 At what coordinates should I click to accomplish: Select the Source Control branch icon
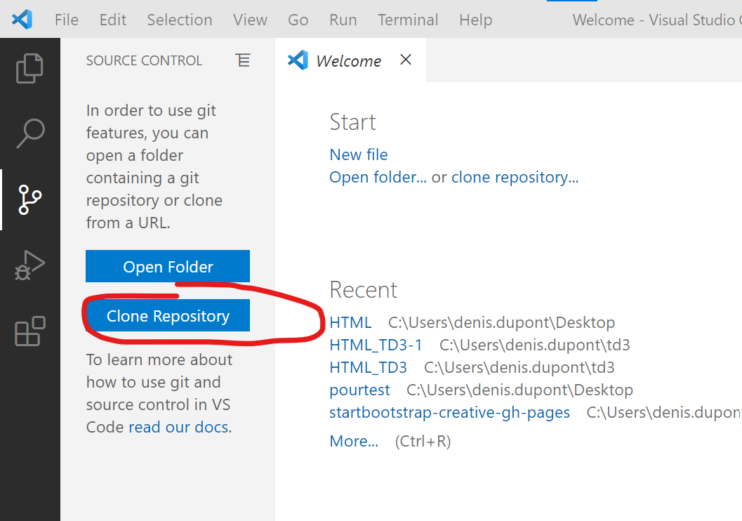click(29, 199)
